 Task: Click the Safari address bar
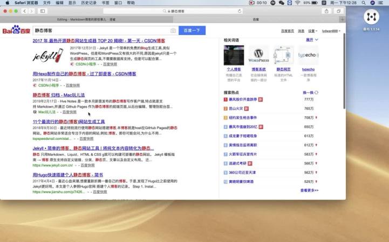(x=173, y=11)
